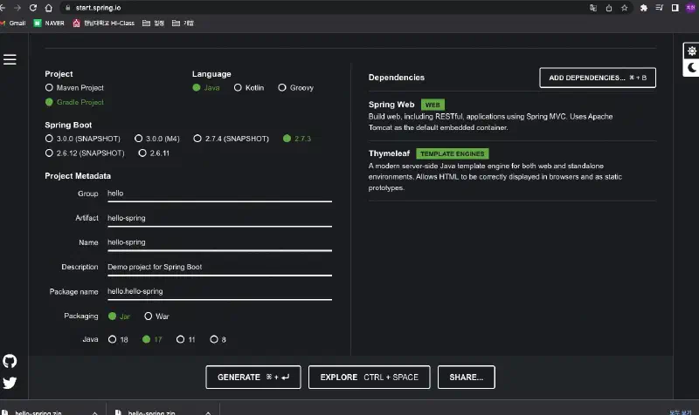Open the GitHub link icon

coord(10,361)
